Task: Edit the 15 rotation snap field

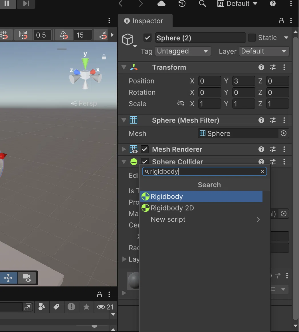Action: tap(83, 35)
